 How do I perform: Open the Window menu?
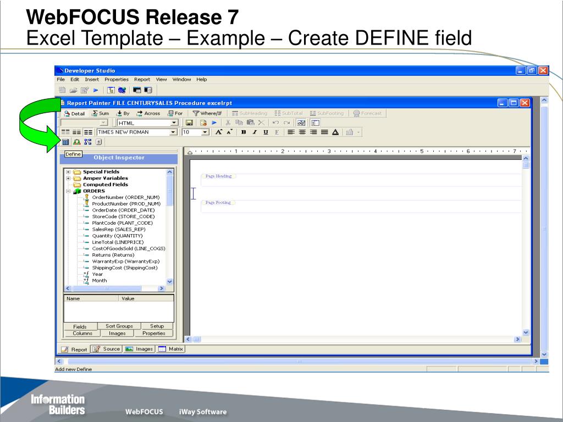(x=181, y=79)
